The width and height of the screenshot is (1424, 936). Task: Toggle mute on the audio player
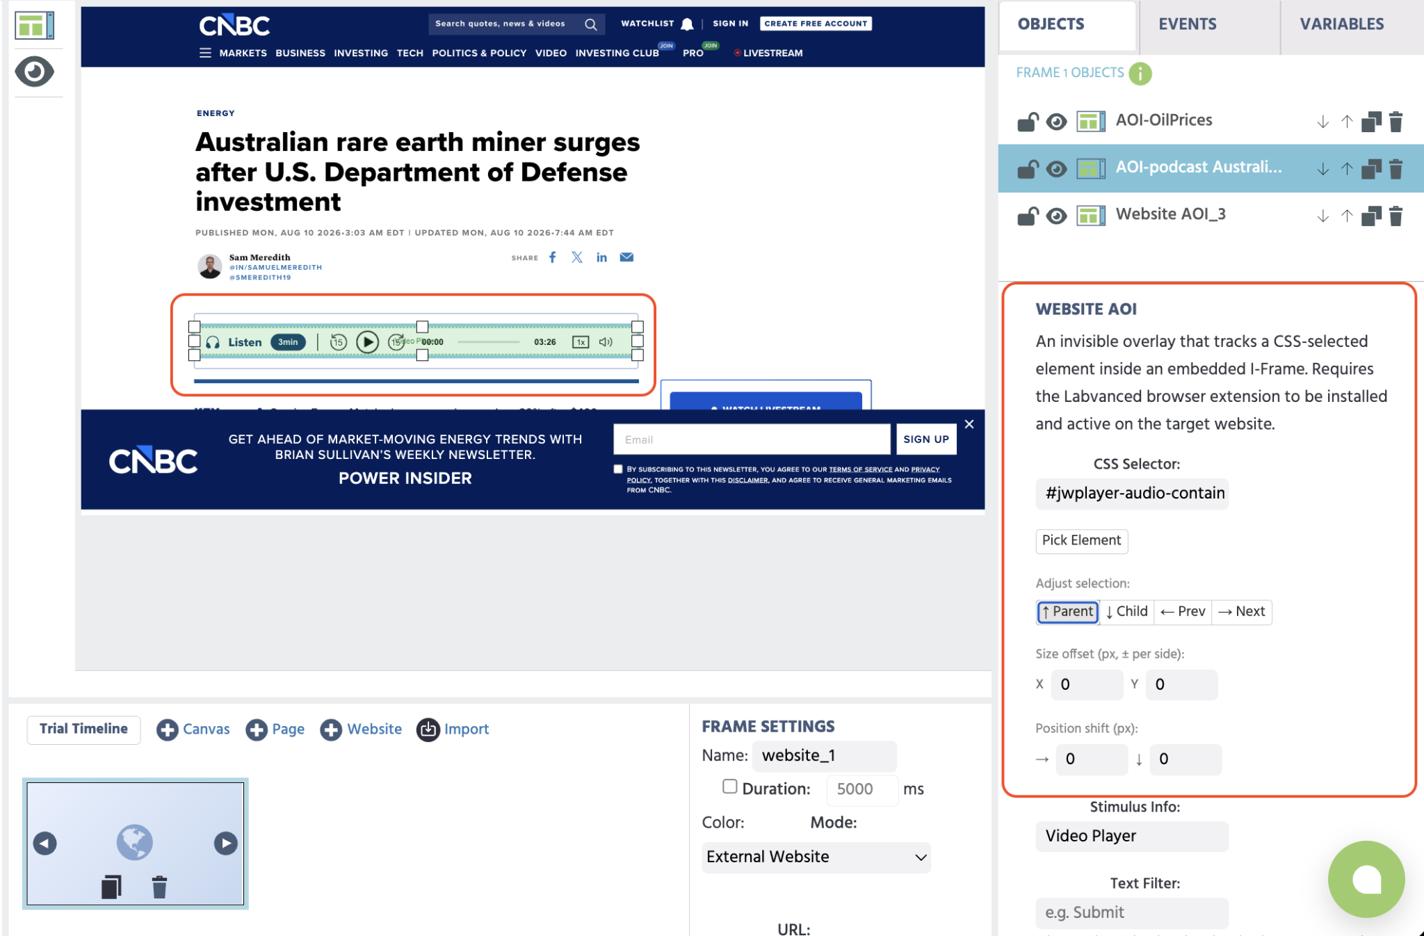click(606, 342)
